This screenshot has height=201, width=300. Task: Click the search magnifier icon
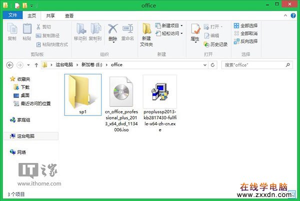pos(288,65)
